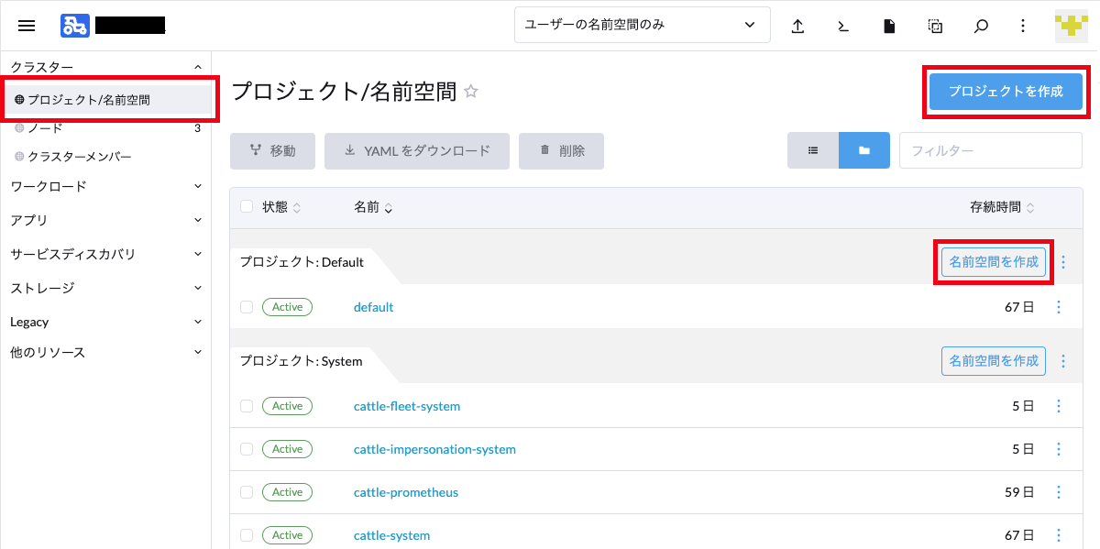Click the プロジェクトを作成 button
The height and width of the screenshot is (549, 1100).
pyautogui.click(x=1006, y=92)
